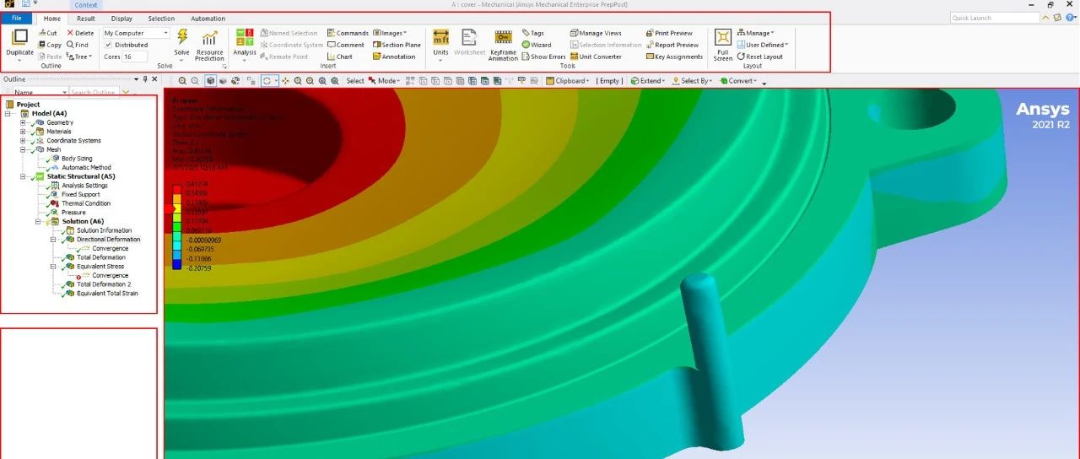Collapse the Static Structural (A5) node

tap(23, 176)
